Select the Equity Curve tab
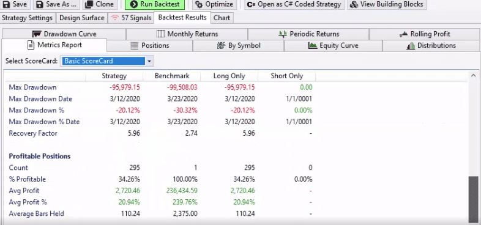The height and width of the screenshot is (225, 481). [333, 46]
